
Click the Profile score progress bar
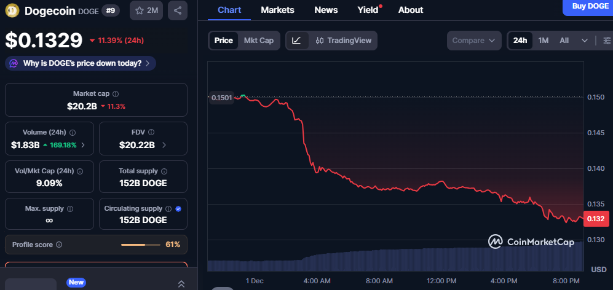[141, 245]
